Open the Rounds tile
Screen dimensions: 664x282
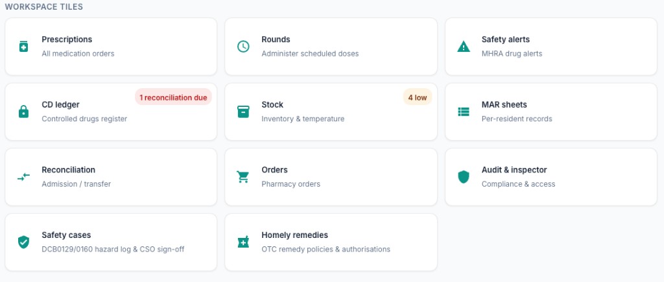coord(331,47)
